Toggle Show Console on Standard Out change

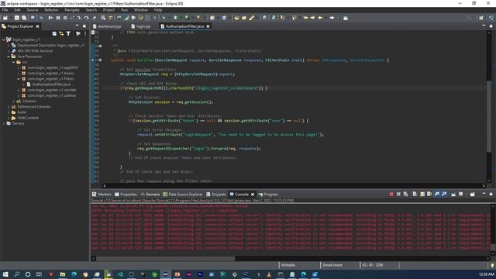pyautogui.click(x=437, y=195)
